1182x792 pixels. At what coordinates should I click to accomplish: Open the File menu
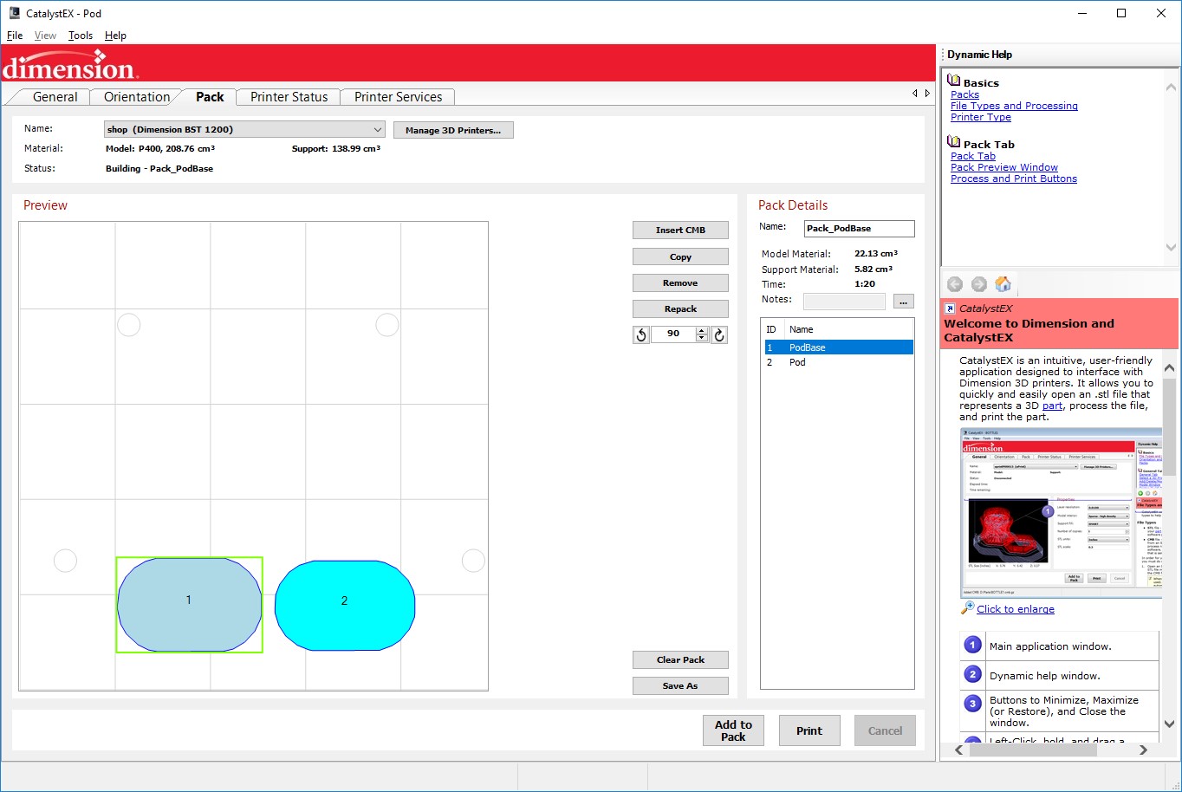(x=15, y=36)
